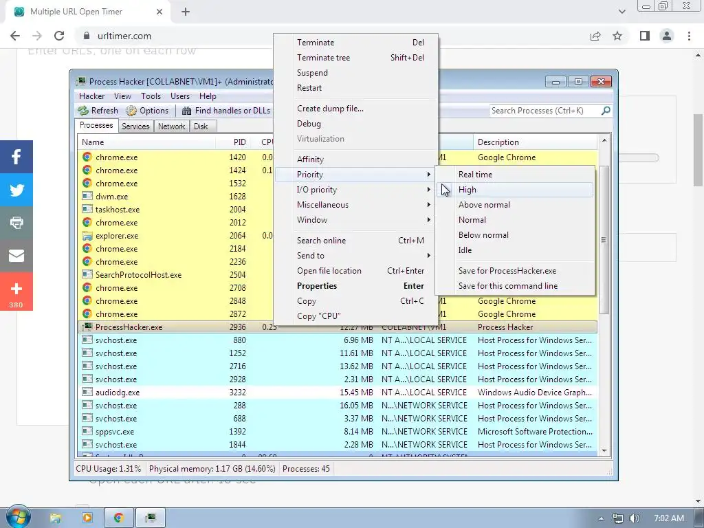Open Windows Media Player from taskbar
This screenshot has width=704, height=528.
[x=87, y=518]
